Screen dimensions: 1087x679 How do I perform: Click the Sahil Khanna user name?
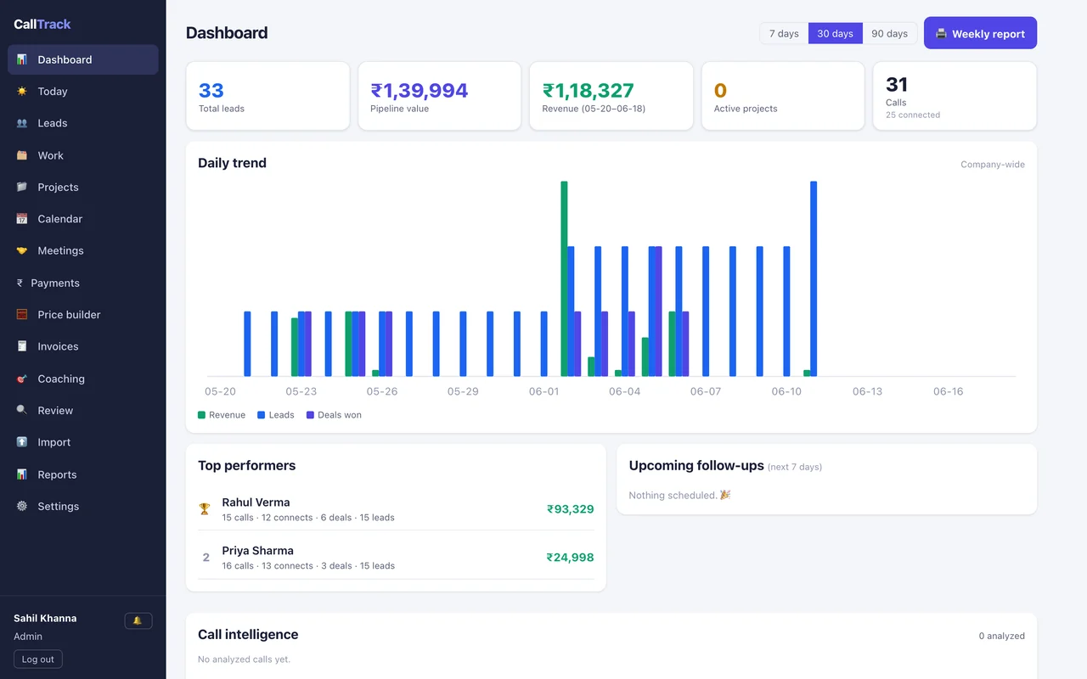coord(45,618)
